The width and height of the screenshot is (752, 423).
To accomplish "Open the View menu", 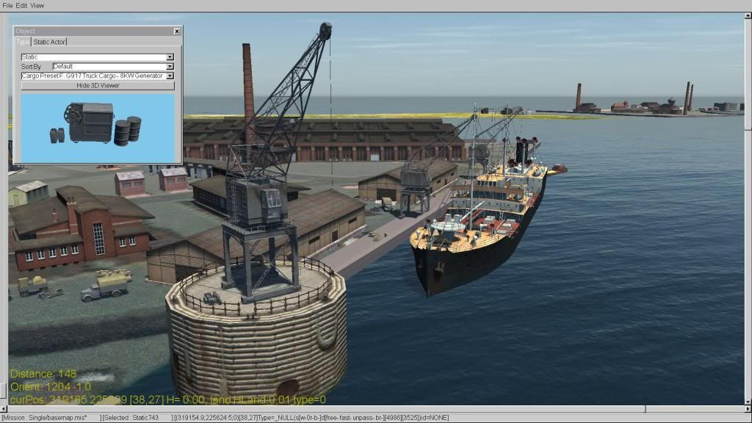I will point(37,6).
